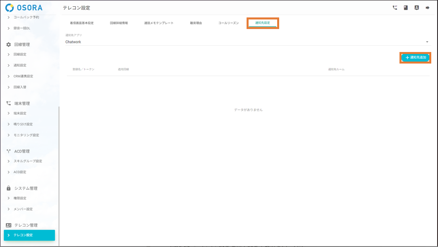
Task: Click the SIP phone icon in header
Action: click(395, 8)
